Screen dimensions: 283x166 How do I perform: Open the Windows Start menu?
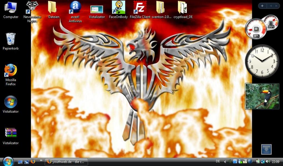(x=8, y=162)
